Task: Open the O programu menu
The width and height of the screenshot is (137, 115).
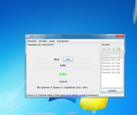Action: [x=63, y=41]
